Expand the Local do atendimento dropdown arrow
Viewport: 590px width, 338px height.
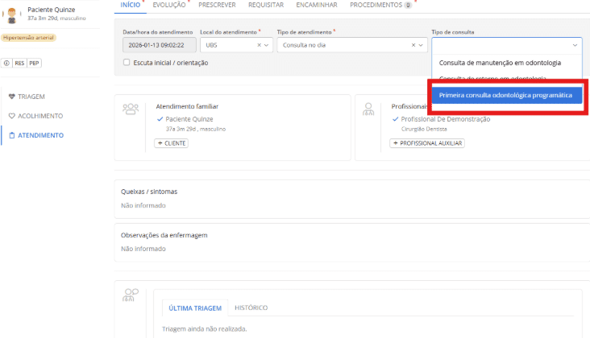coord(267,45)
